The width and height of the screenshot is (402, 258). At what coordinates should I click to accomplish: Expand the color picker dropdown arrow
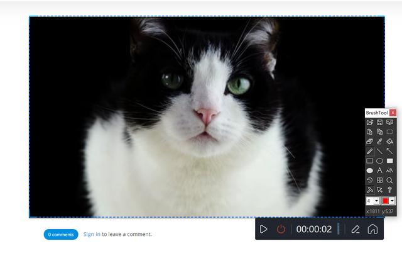coord(393,201)
